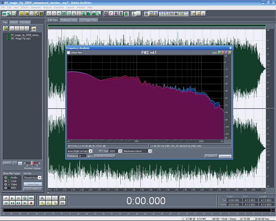Click the Zoom to Selection icon

(x=42, y=203)
